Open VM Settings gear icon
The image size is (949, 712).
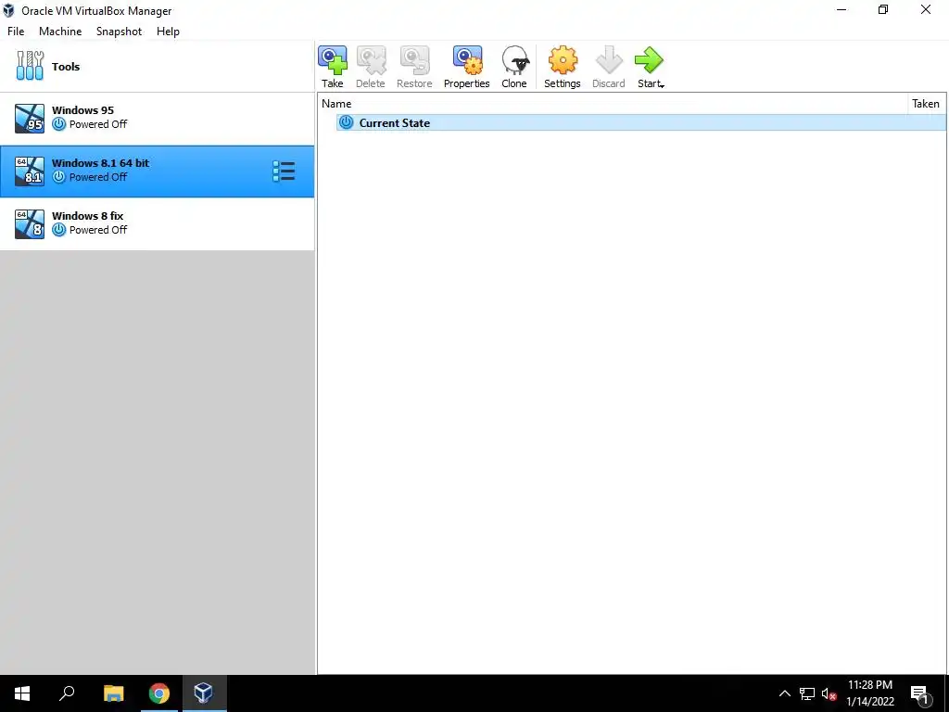pos(563,67)
